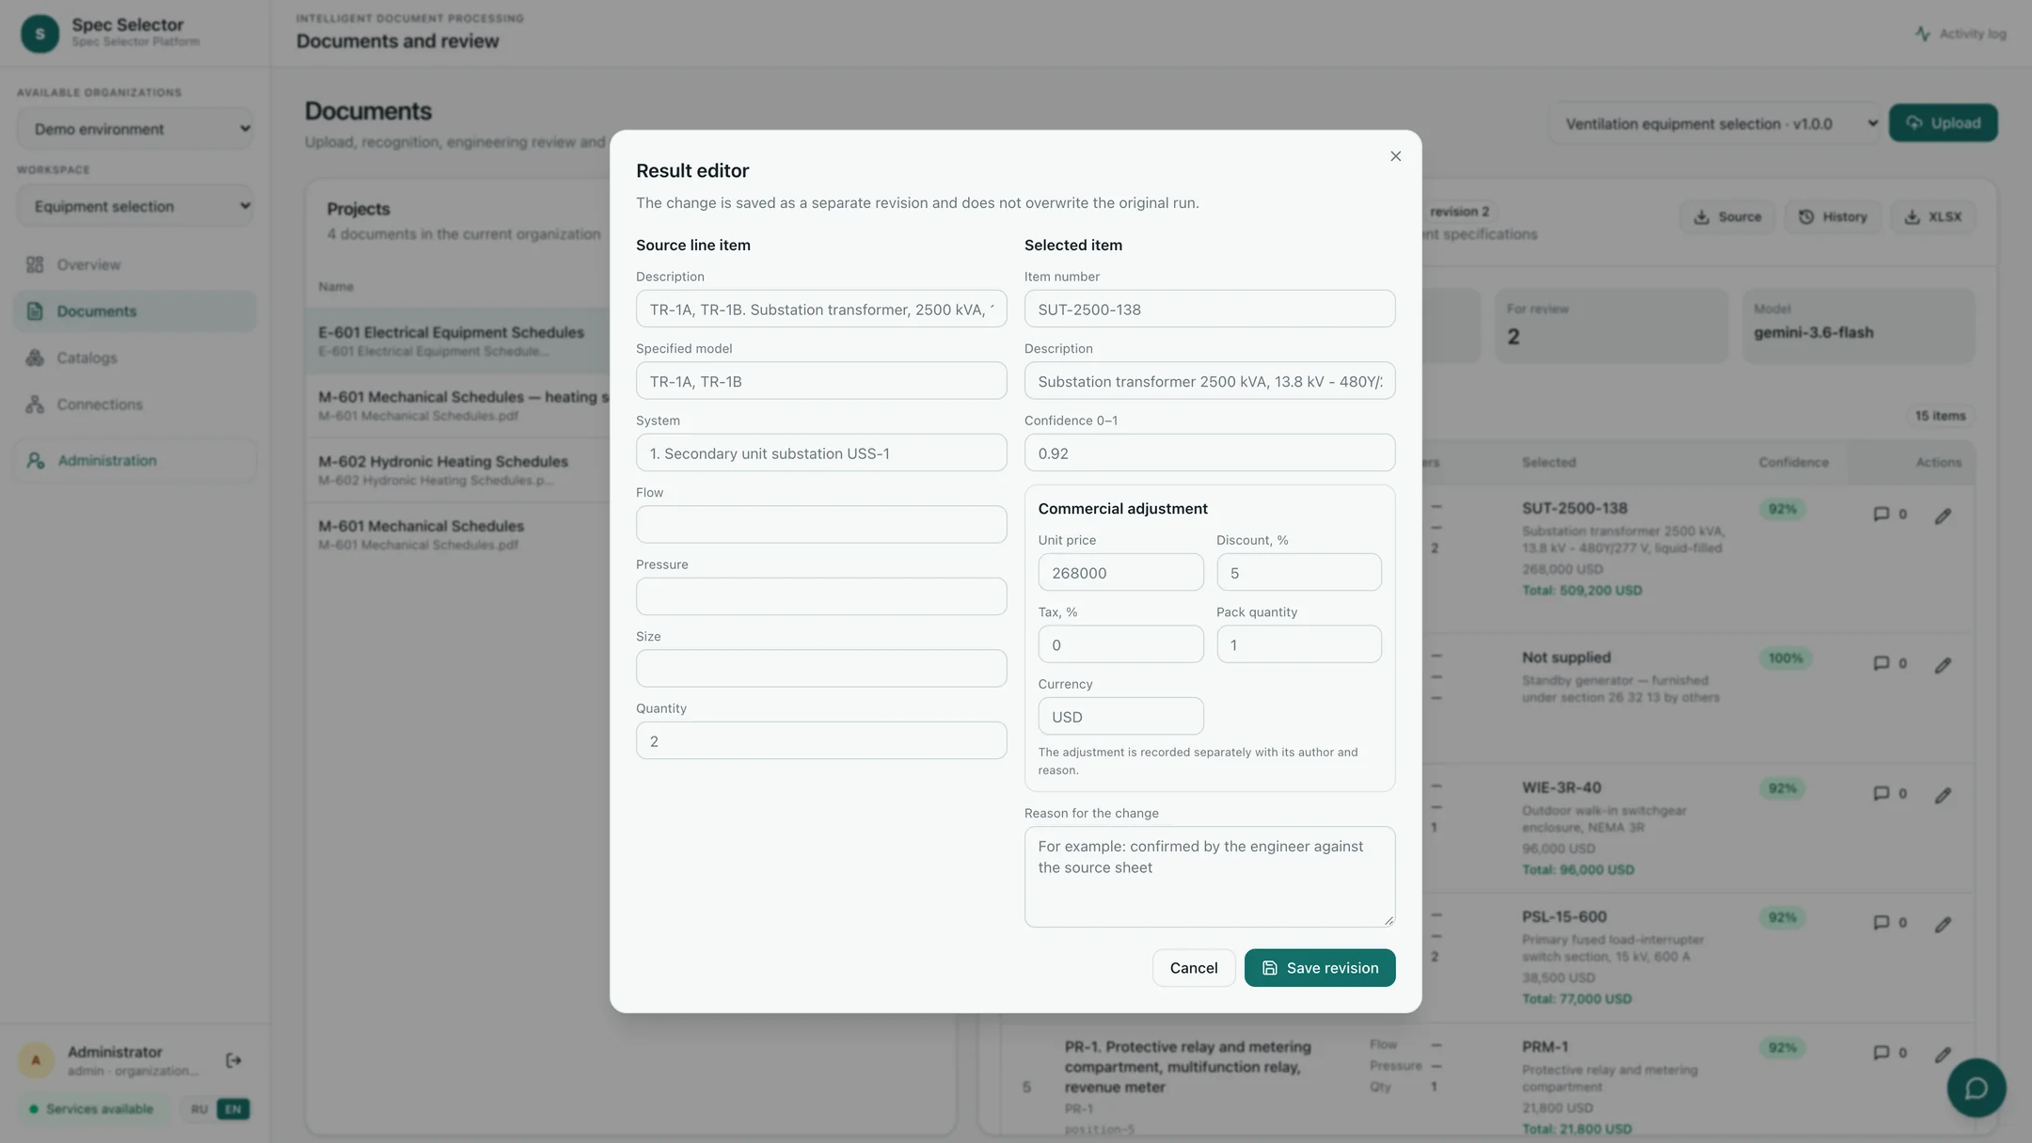This screenshot has width=2032, height=1143.
Task: Click the edit pencil for Not supplied row
Action: coord(1943,665)
